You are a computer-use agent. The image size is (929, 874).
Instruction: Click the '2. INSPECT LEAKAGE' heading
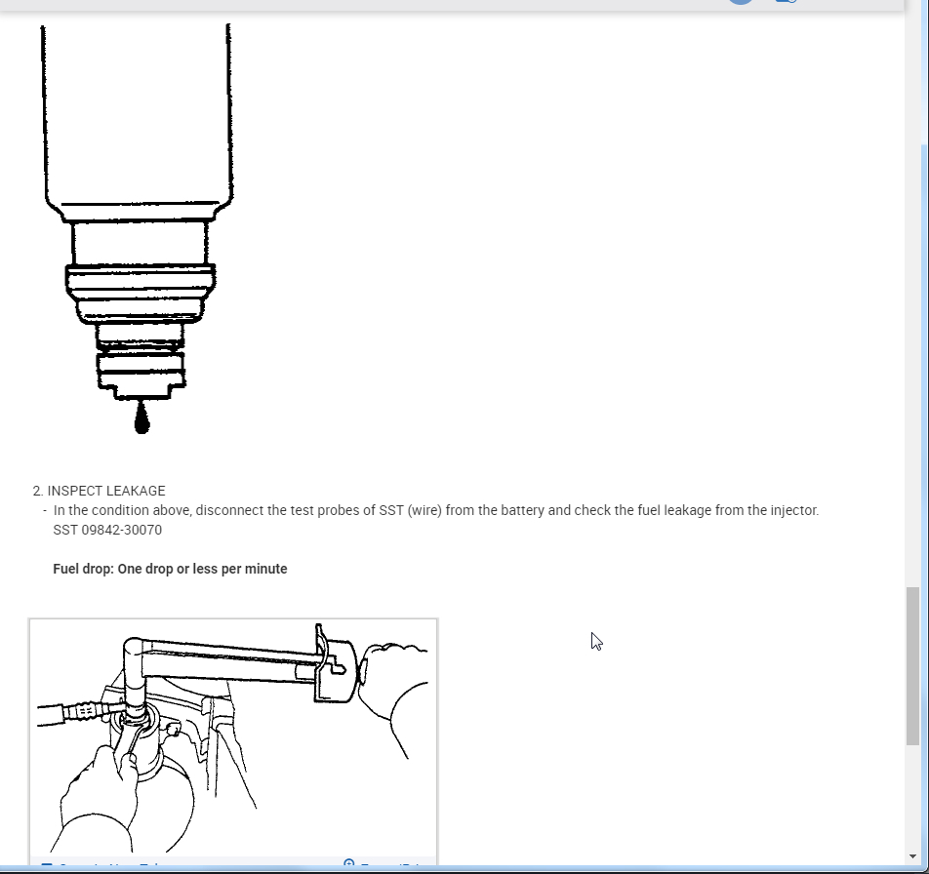99,491
